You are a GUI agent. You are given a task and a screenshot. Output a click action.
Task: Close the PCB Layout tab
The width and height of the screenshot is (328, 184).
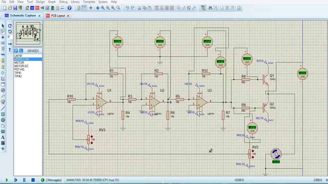pyautogui.click(x=68, y=16)
